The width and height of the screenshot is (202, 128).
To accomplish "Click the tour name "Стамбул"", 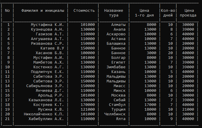I will pyautogui.click(x=117, y=105).
